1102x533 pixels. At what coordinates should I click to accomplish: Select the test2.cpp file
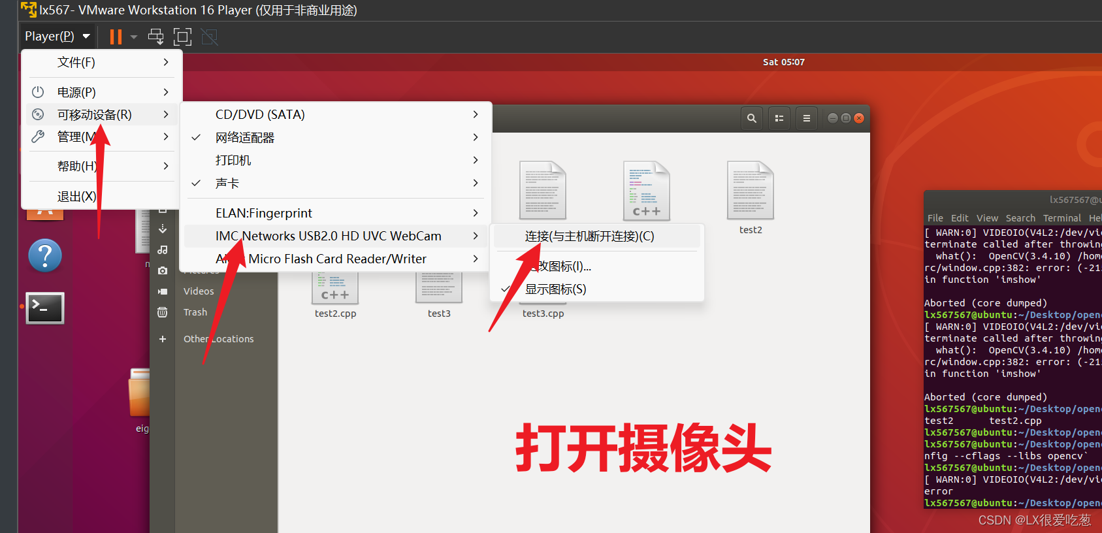pos(335,294)
